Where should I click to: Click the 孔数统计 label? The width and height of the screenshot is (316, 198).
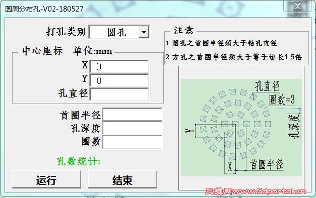79,161
